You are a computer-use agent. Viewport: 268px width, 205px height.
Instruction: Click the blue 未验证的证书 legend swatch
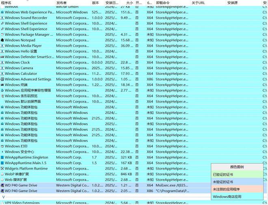pos(237,182)
